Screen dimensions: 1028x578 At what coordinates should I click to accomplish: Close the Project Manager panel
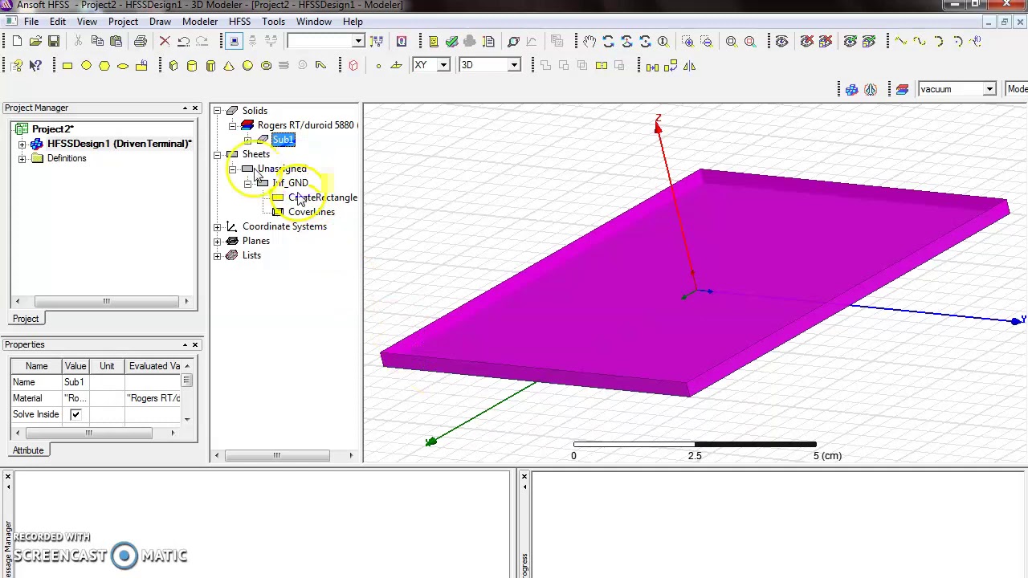coord(195,108)
